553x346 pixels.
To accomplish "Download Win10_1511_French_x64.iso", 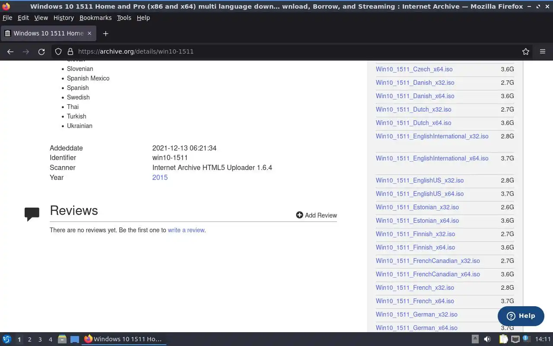I will pos(415,301).
